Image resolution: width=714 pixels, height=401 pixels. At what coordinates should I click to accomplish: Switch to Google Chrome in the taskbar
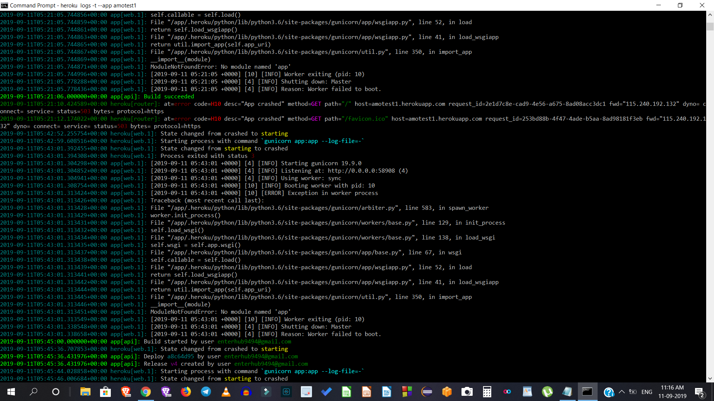point(146,392)
